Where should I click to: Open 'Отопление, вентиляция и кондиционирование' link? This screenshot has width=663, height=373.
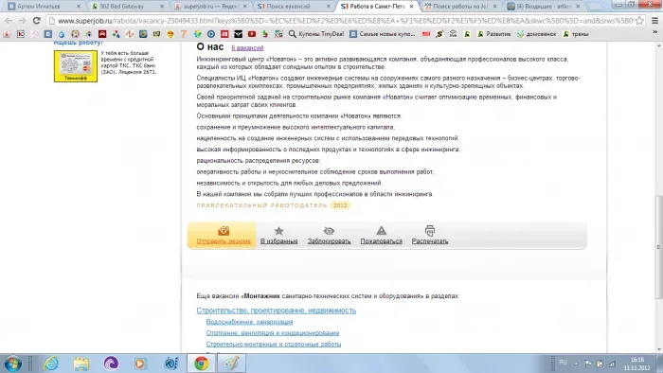pyautogui.click(x=273, y=333)
